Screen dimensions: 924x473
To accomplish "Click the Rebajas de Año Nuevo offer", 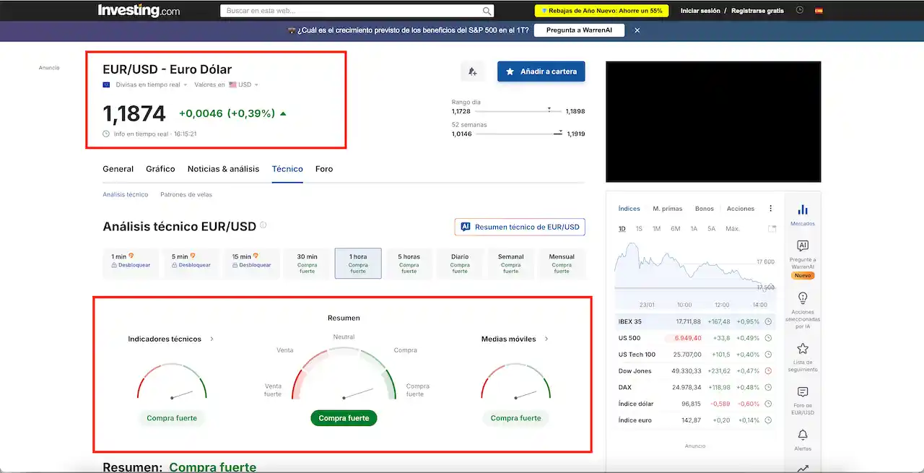I will point(601,11).
